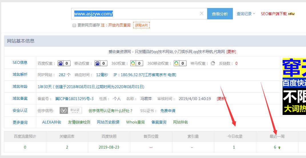
Task: Click the 获取API button
Action: tap(141, 25)
